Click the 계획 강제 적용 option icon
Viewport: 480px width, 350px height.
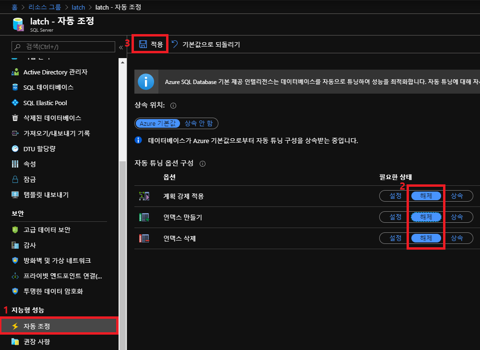pyautogui.click(x=144, y=196)
